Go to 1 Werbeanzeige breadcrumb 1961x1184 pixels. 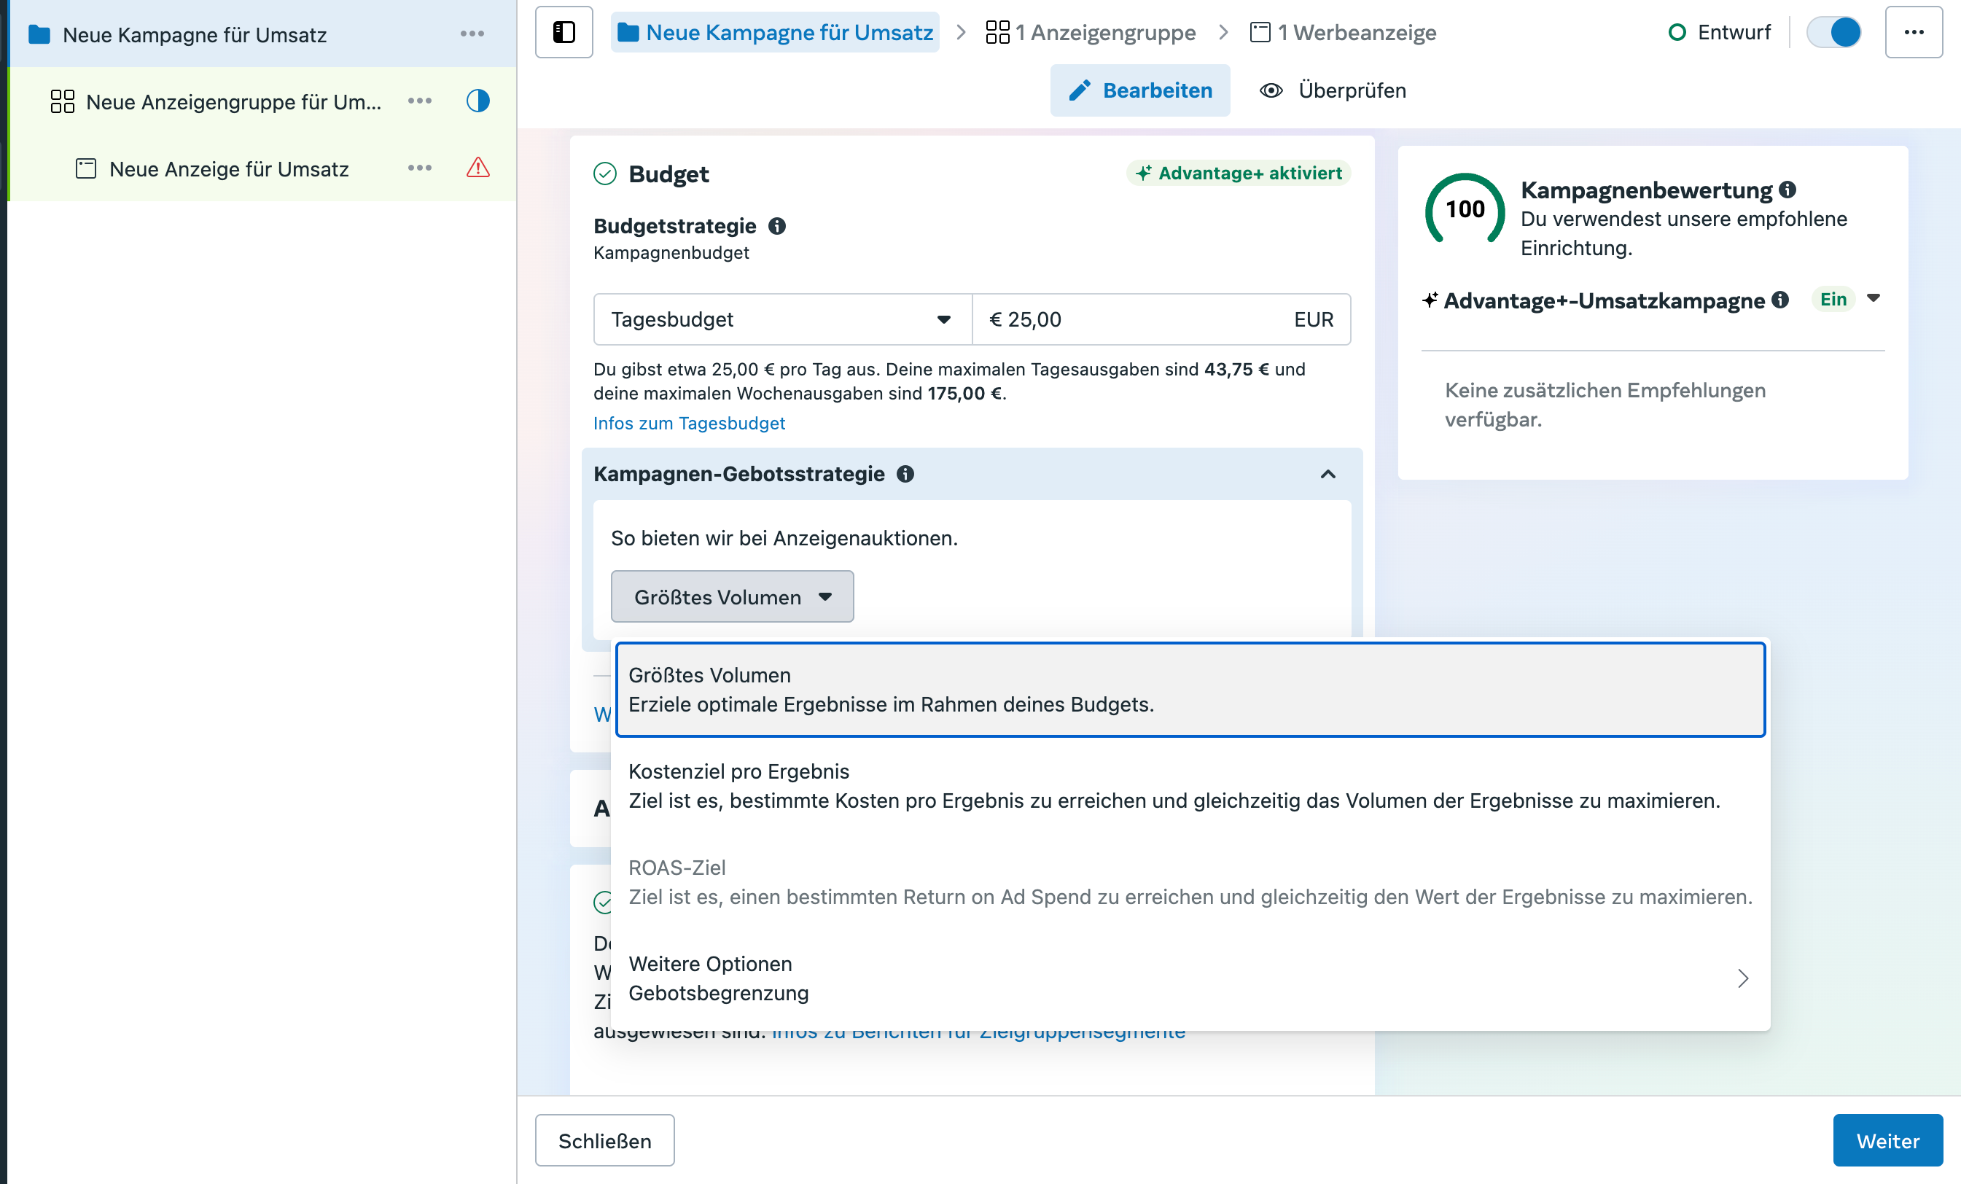[x=1343, y=33]
